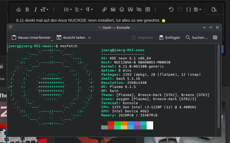Click Ansicht teilen in Konsole toolbar
This screenshot has height=143, width=230.
[71, 37]
